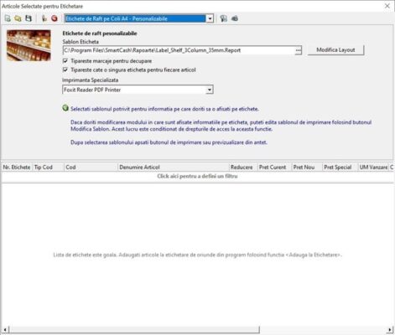Click the horizontal scrollbar left arrow

click(x=5, y=330)
